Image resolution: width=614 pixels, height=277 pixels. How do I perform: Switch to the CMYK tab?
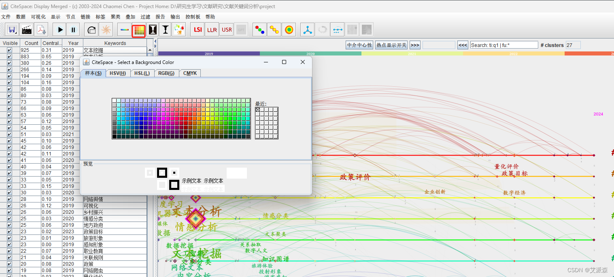coord(190,73)
